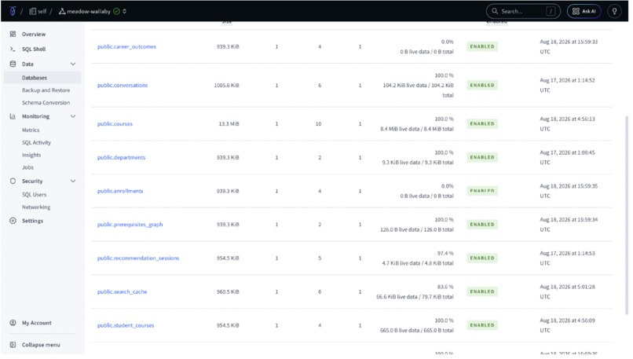Open public.career_outcomes table link

pyautogui.click(x=126, y=47)
